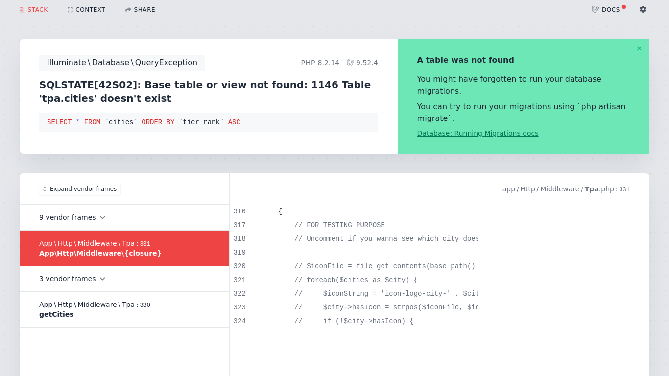This screenshot has height=376, width=669.
Task: Select the getCities frame at Tpa:330
Action: [x=124, y=309]
